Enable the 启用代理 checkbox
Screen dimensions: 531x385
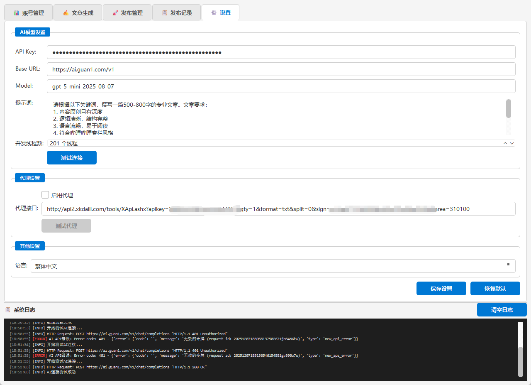coord(46,195)
